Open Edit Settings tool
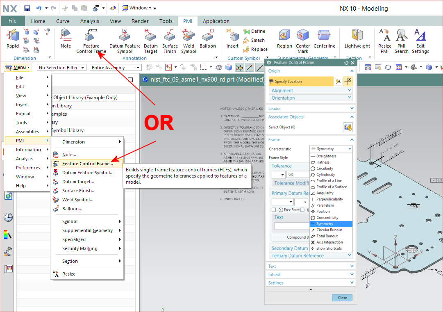This screenshot has height=312, width=443. [x=420, y=41]
